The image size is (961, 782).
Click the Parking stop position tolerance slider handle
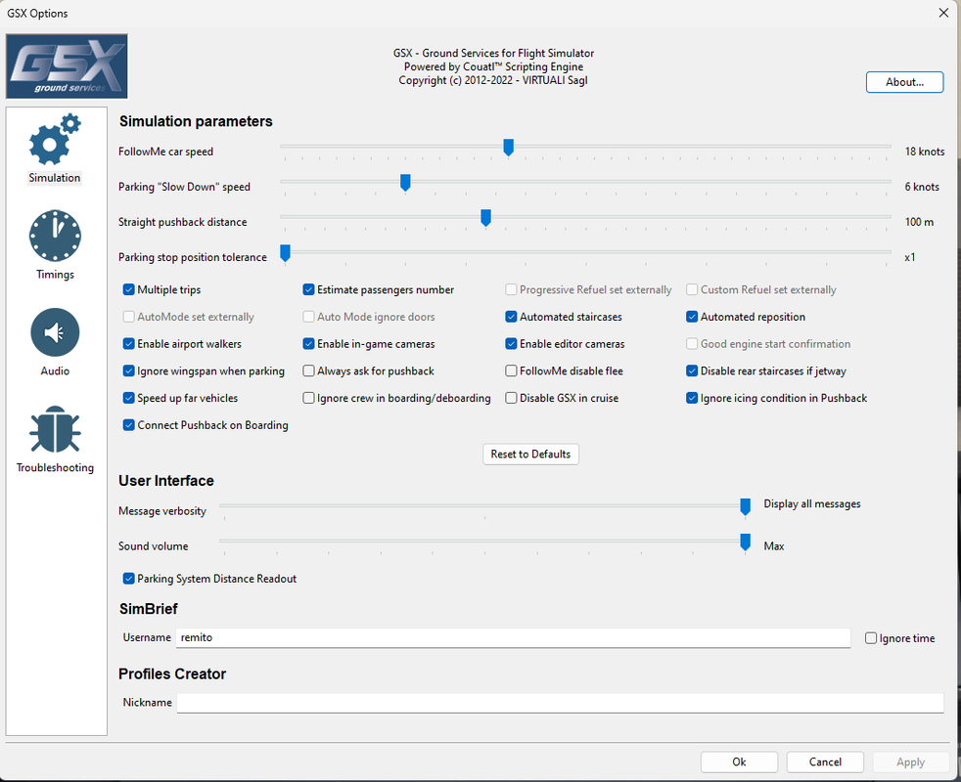(285, 252)
